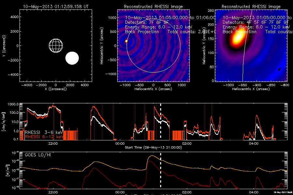Screen dimensions: 293x195
Task: Select the gridded solar globe in the left plot
Action: [x=56, y=45]
